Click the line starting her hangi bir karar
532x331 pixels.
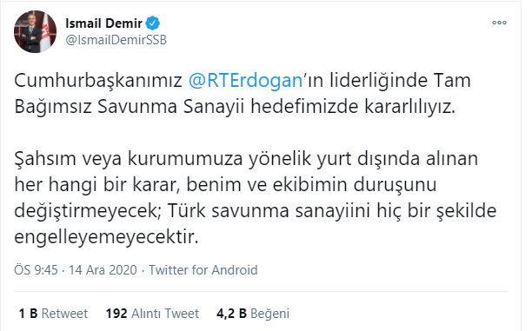[225, 185]
